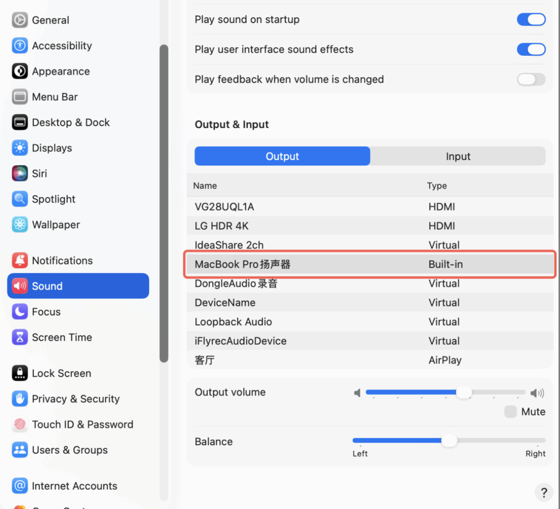This screenshot has height=509, width=560.
Task: Click the Accessibility icon in sidebar
Action: pyautogui.click(x=20, y=46)
